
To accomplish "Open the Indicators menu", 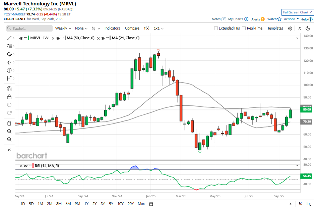I will (112, 29).
